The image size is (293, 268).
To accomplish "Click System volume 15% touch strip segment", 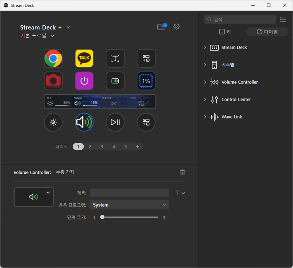I will pos(86,102).
